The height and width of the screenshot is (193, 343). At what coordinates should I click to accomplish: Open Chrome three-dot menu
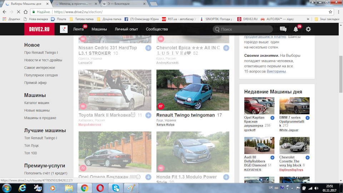[338, 12]
